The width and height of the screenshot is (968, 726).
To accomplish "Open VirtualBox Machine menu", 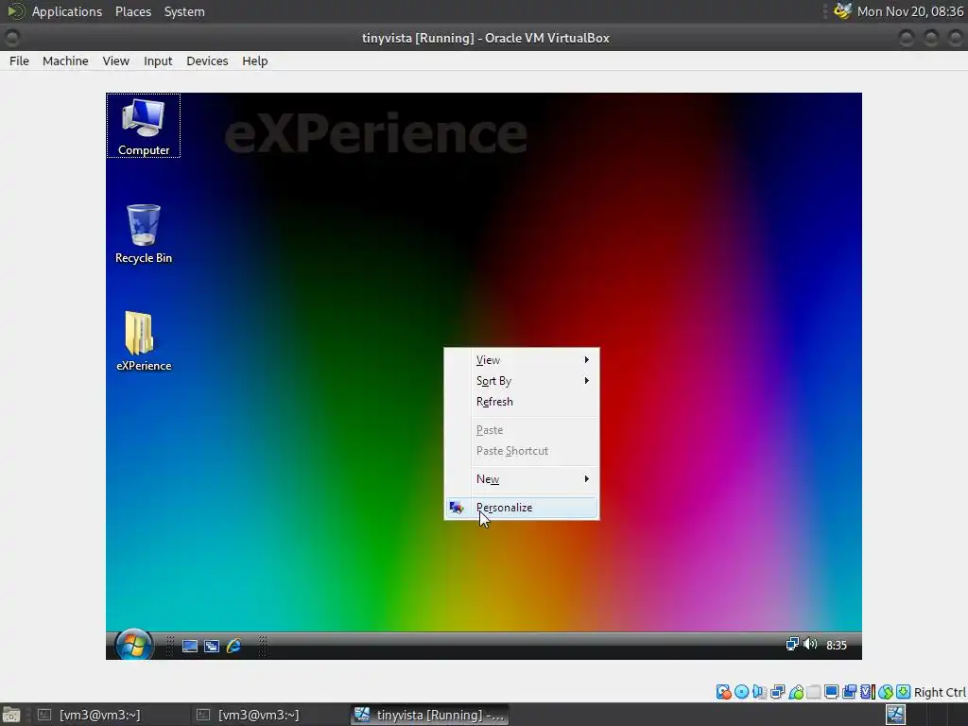I will 65,61.
